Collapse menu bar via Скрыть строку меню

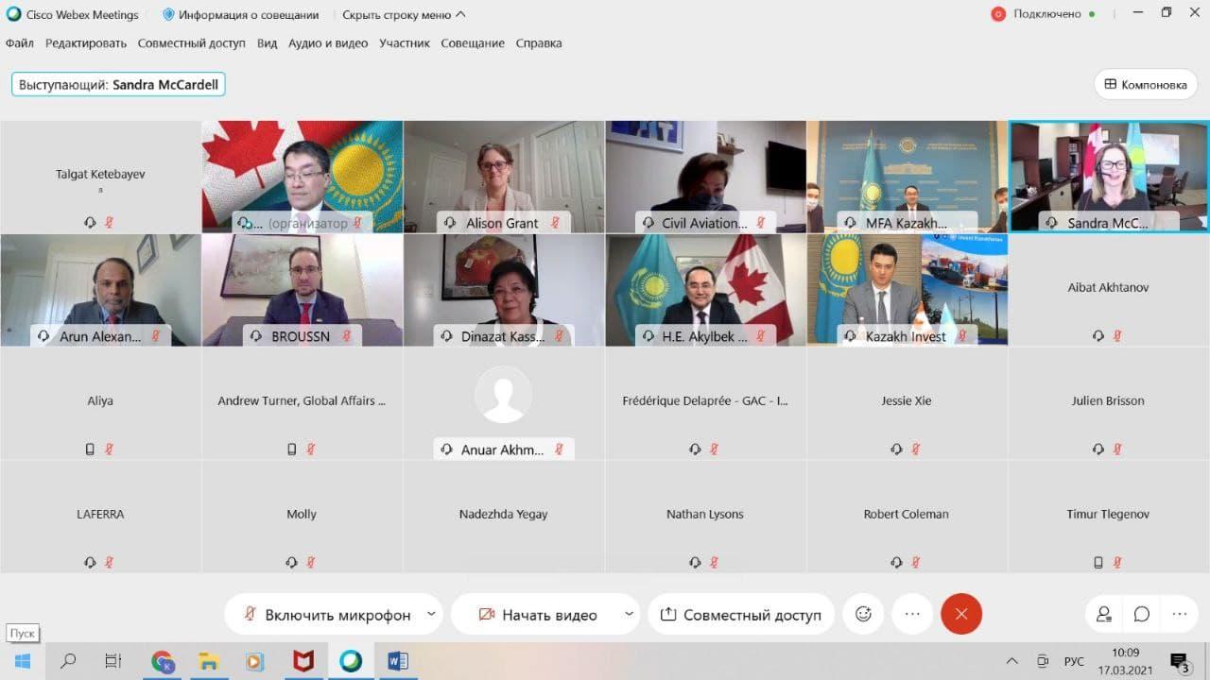point(404,15)
